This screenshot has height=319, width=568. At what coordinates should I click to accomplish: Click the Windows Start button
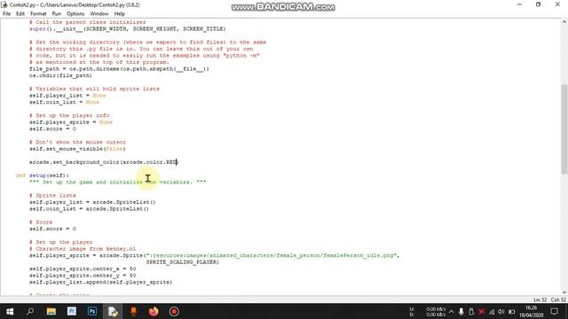pyautogui.click(x=10, y=311)
